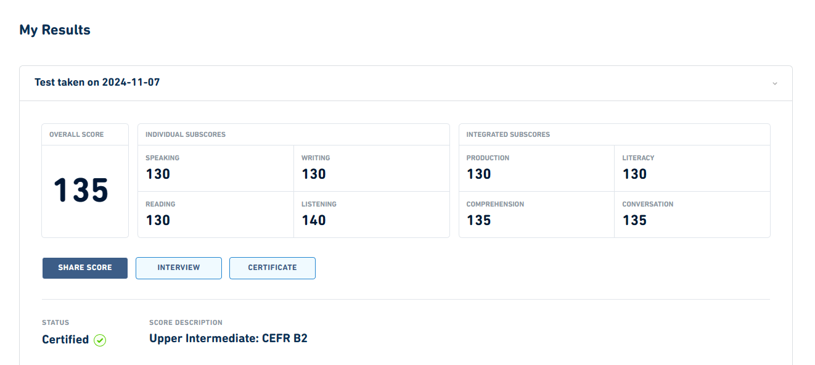The height and width of the screenshot is (365, 815).
Task: Open the Interview button
Action: pos(179,268)
